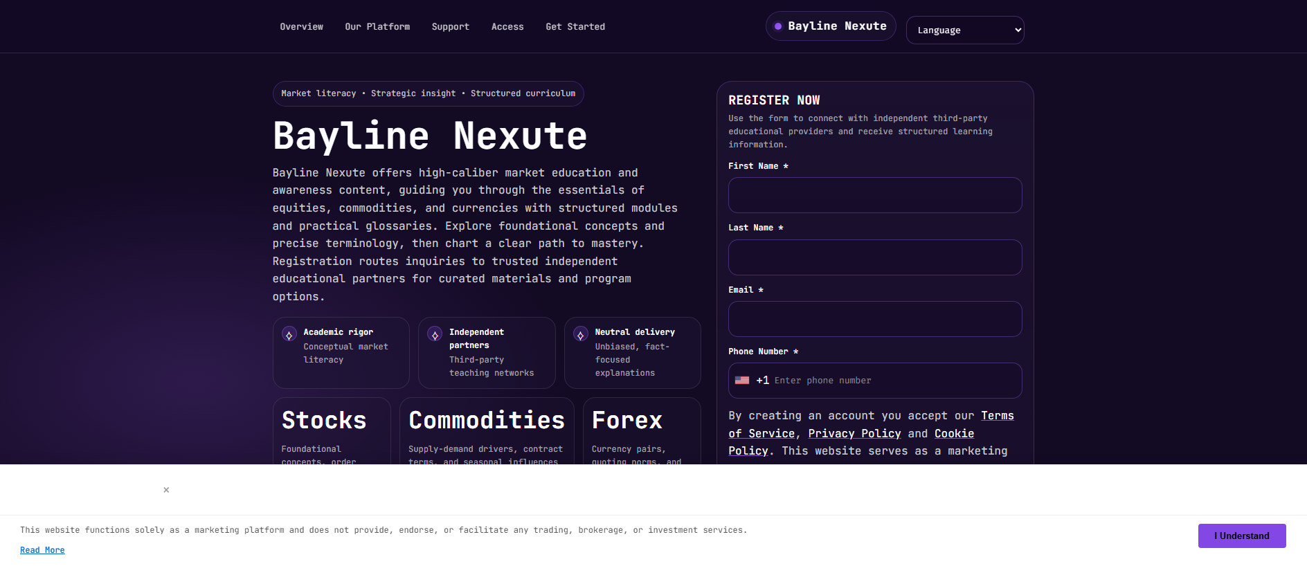
Task: Focus the Last Name input field
Action: pyautogui.click(x=875, y=257)
